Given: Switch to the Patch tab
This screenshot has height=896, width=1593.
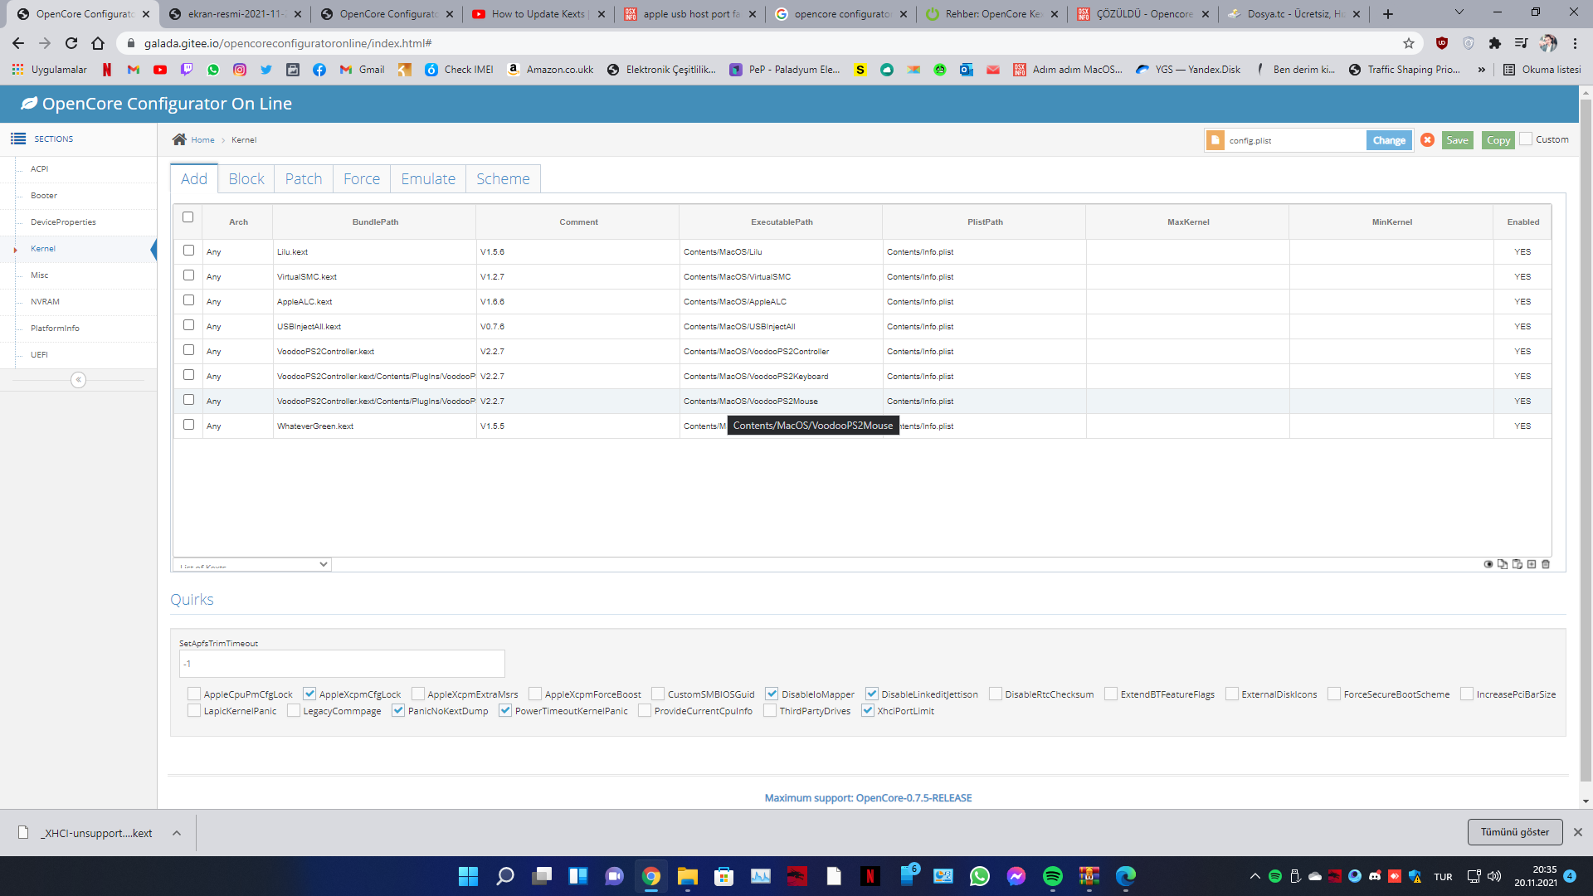Looking at the screenshot, I should tap(303, 178).
